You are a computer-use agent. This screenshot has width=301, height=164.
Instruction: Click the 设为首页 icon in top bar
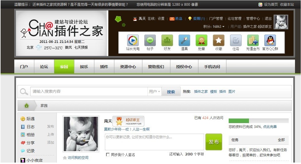(260, 4)
